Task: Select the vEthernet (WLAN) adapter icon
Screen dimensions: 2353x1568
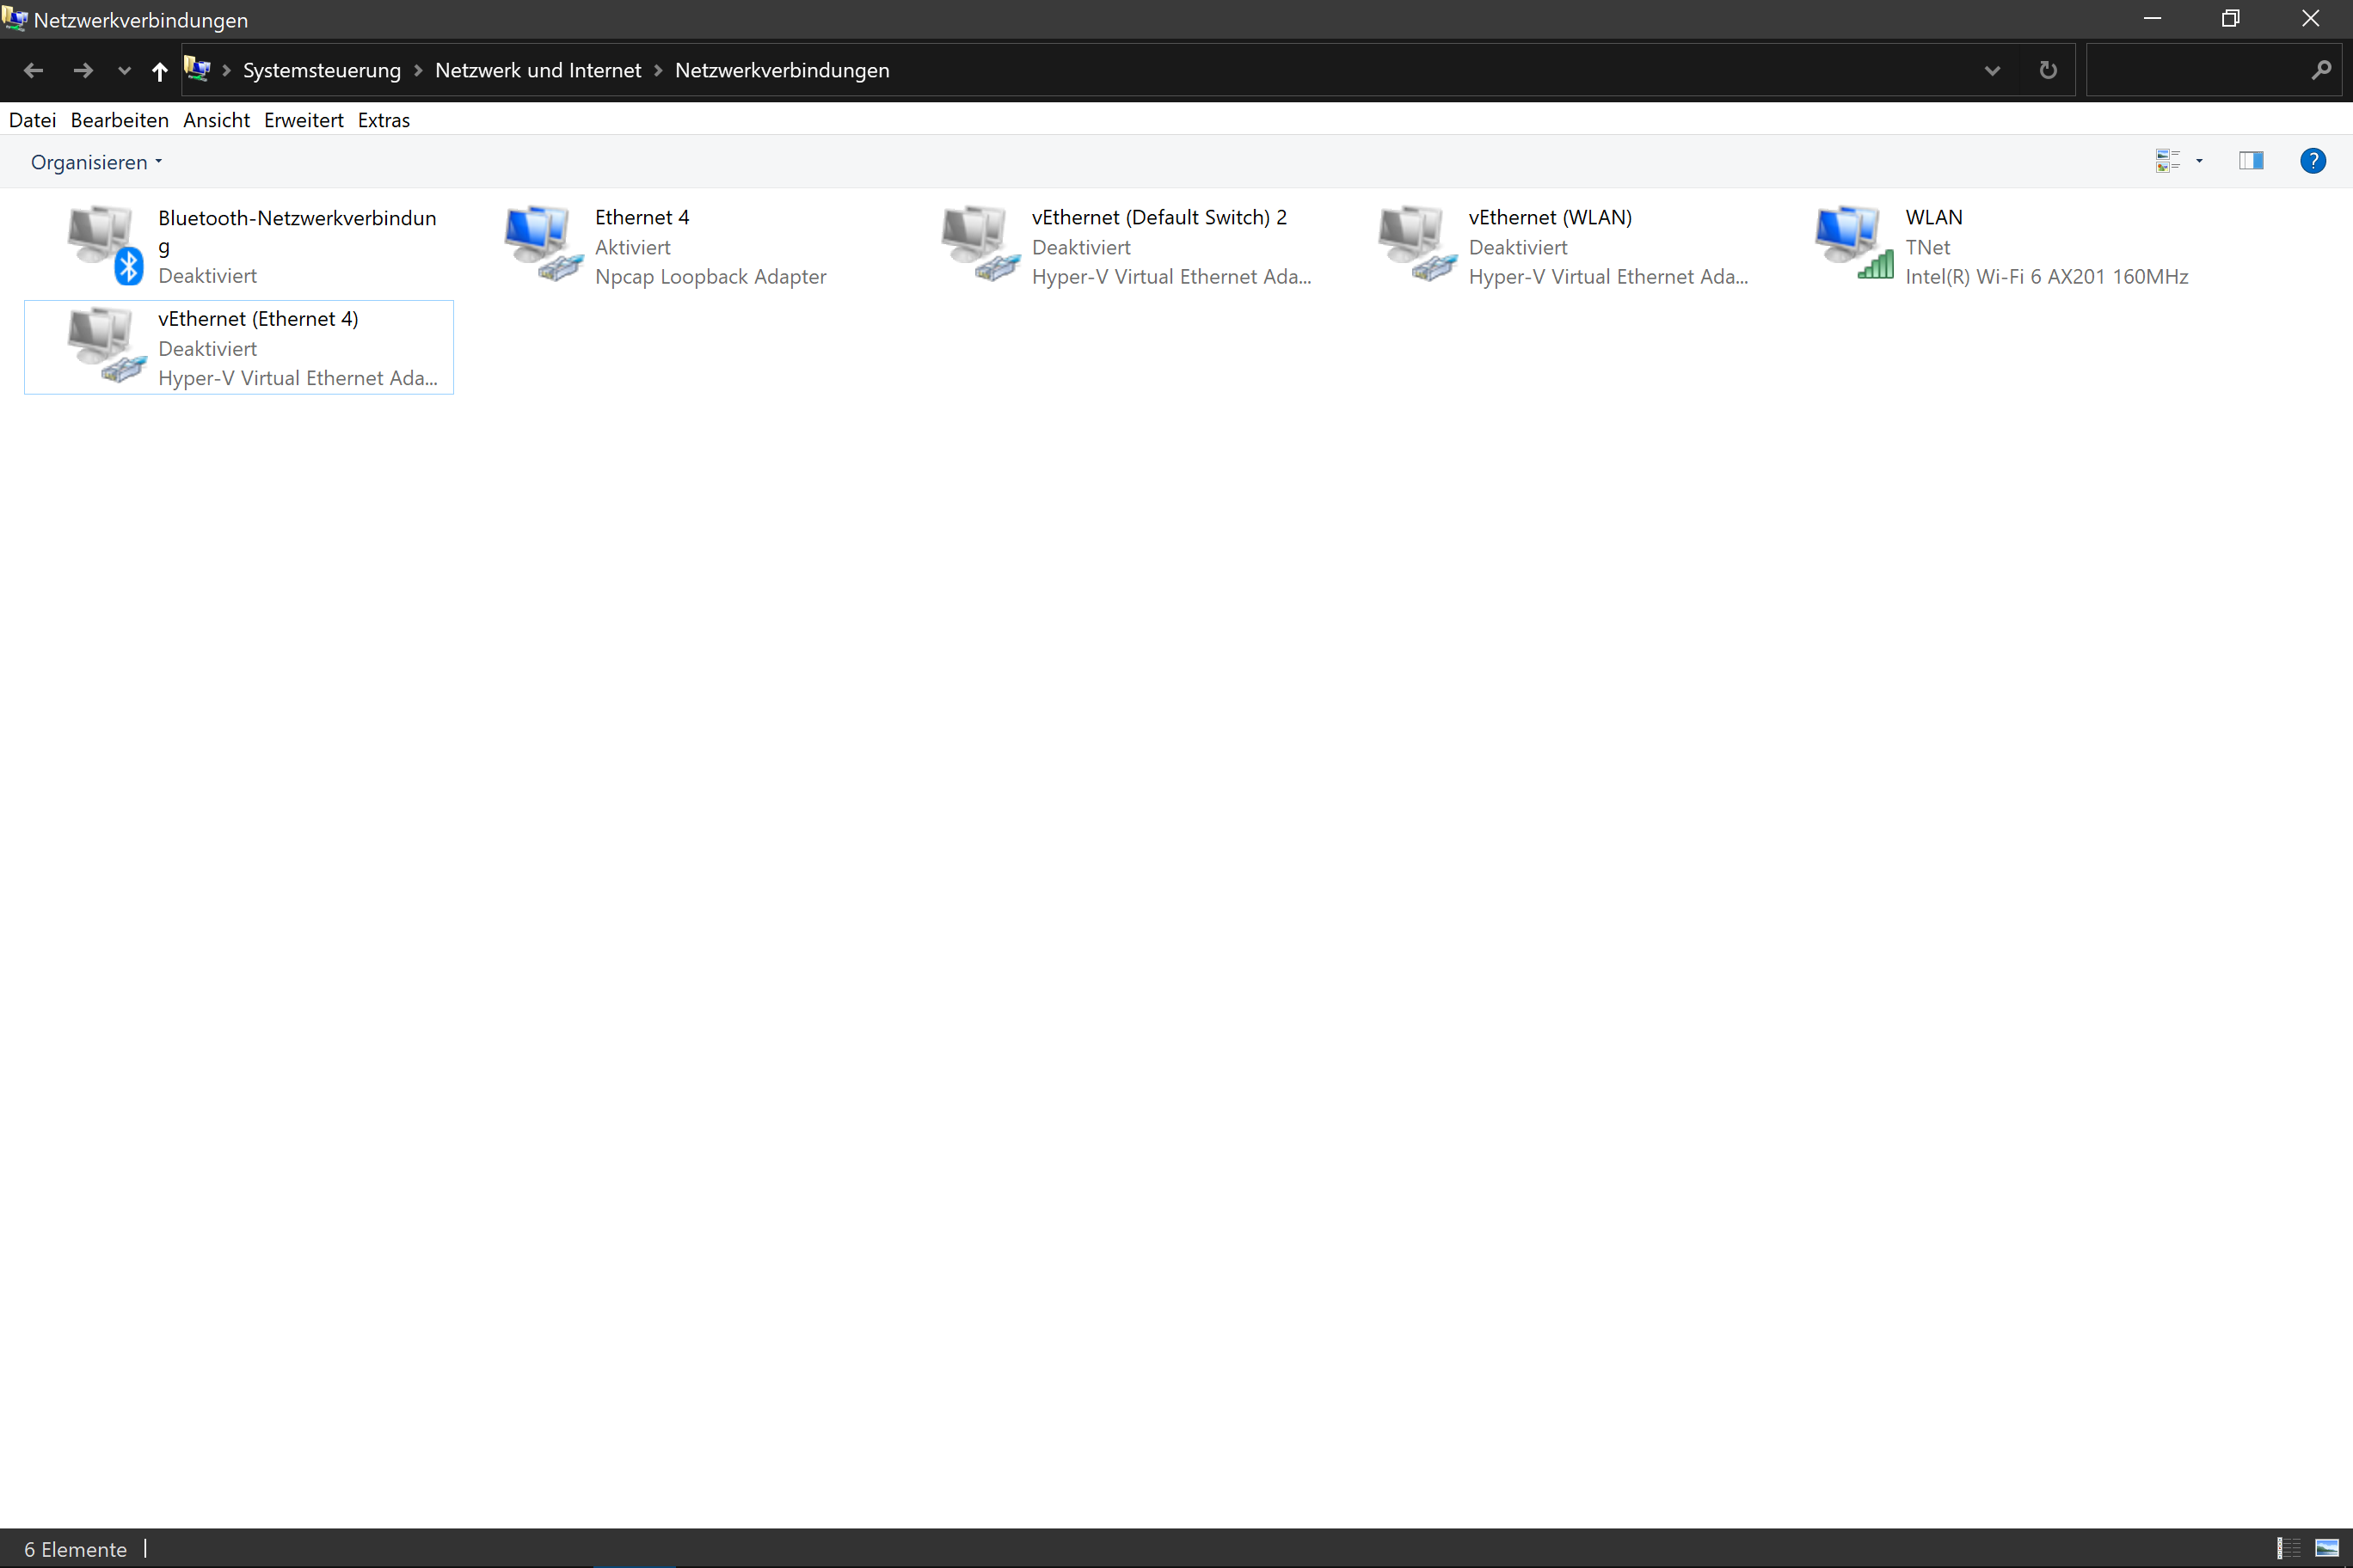Action: [x=1416, y=243]
